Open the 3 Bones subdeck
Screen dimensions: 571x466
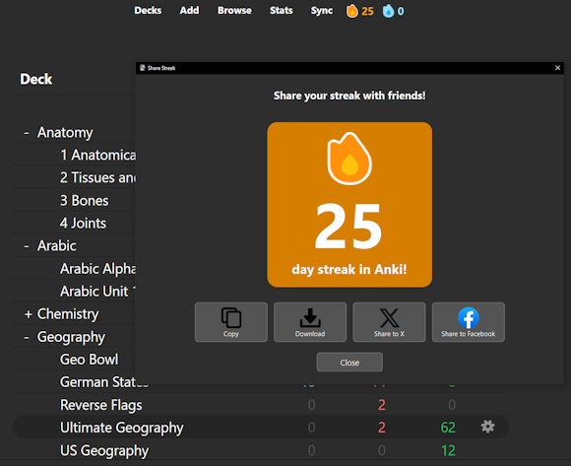84,201
